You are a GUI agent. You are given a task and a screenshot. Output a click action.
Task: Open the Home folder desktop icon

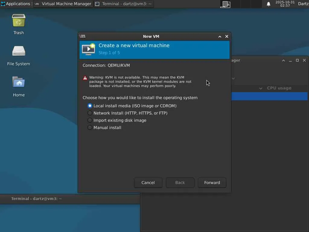pos(19,86)
